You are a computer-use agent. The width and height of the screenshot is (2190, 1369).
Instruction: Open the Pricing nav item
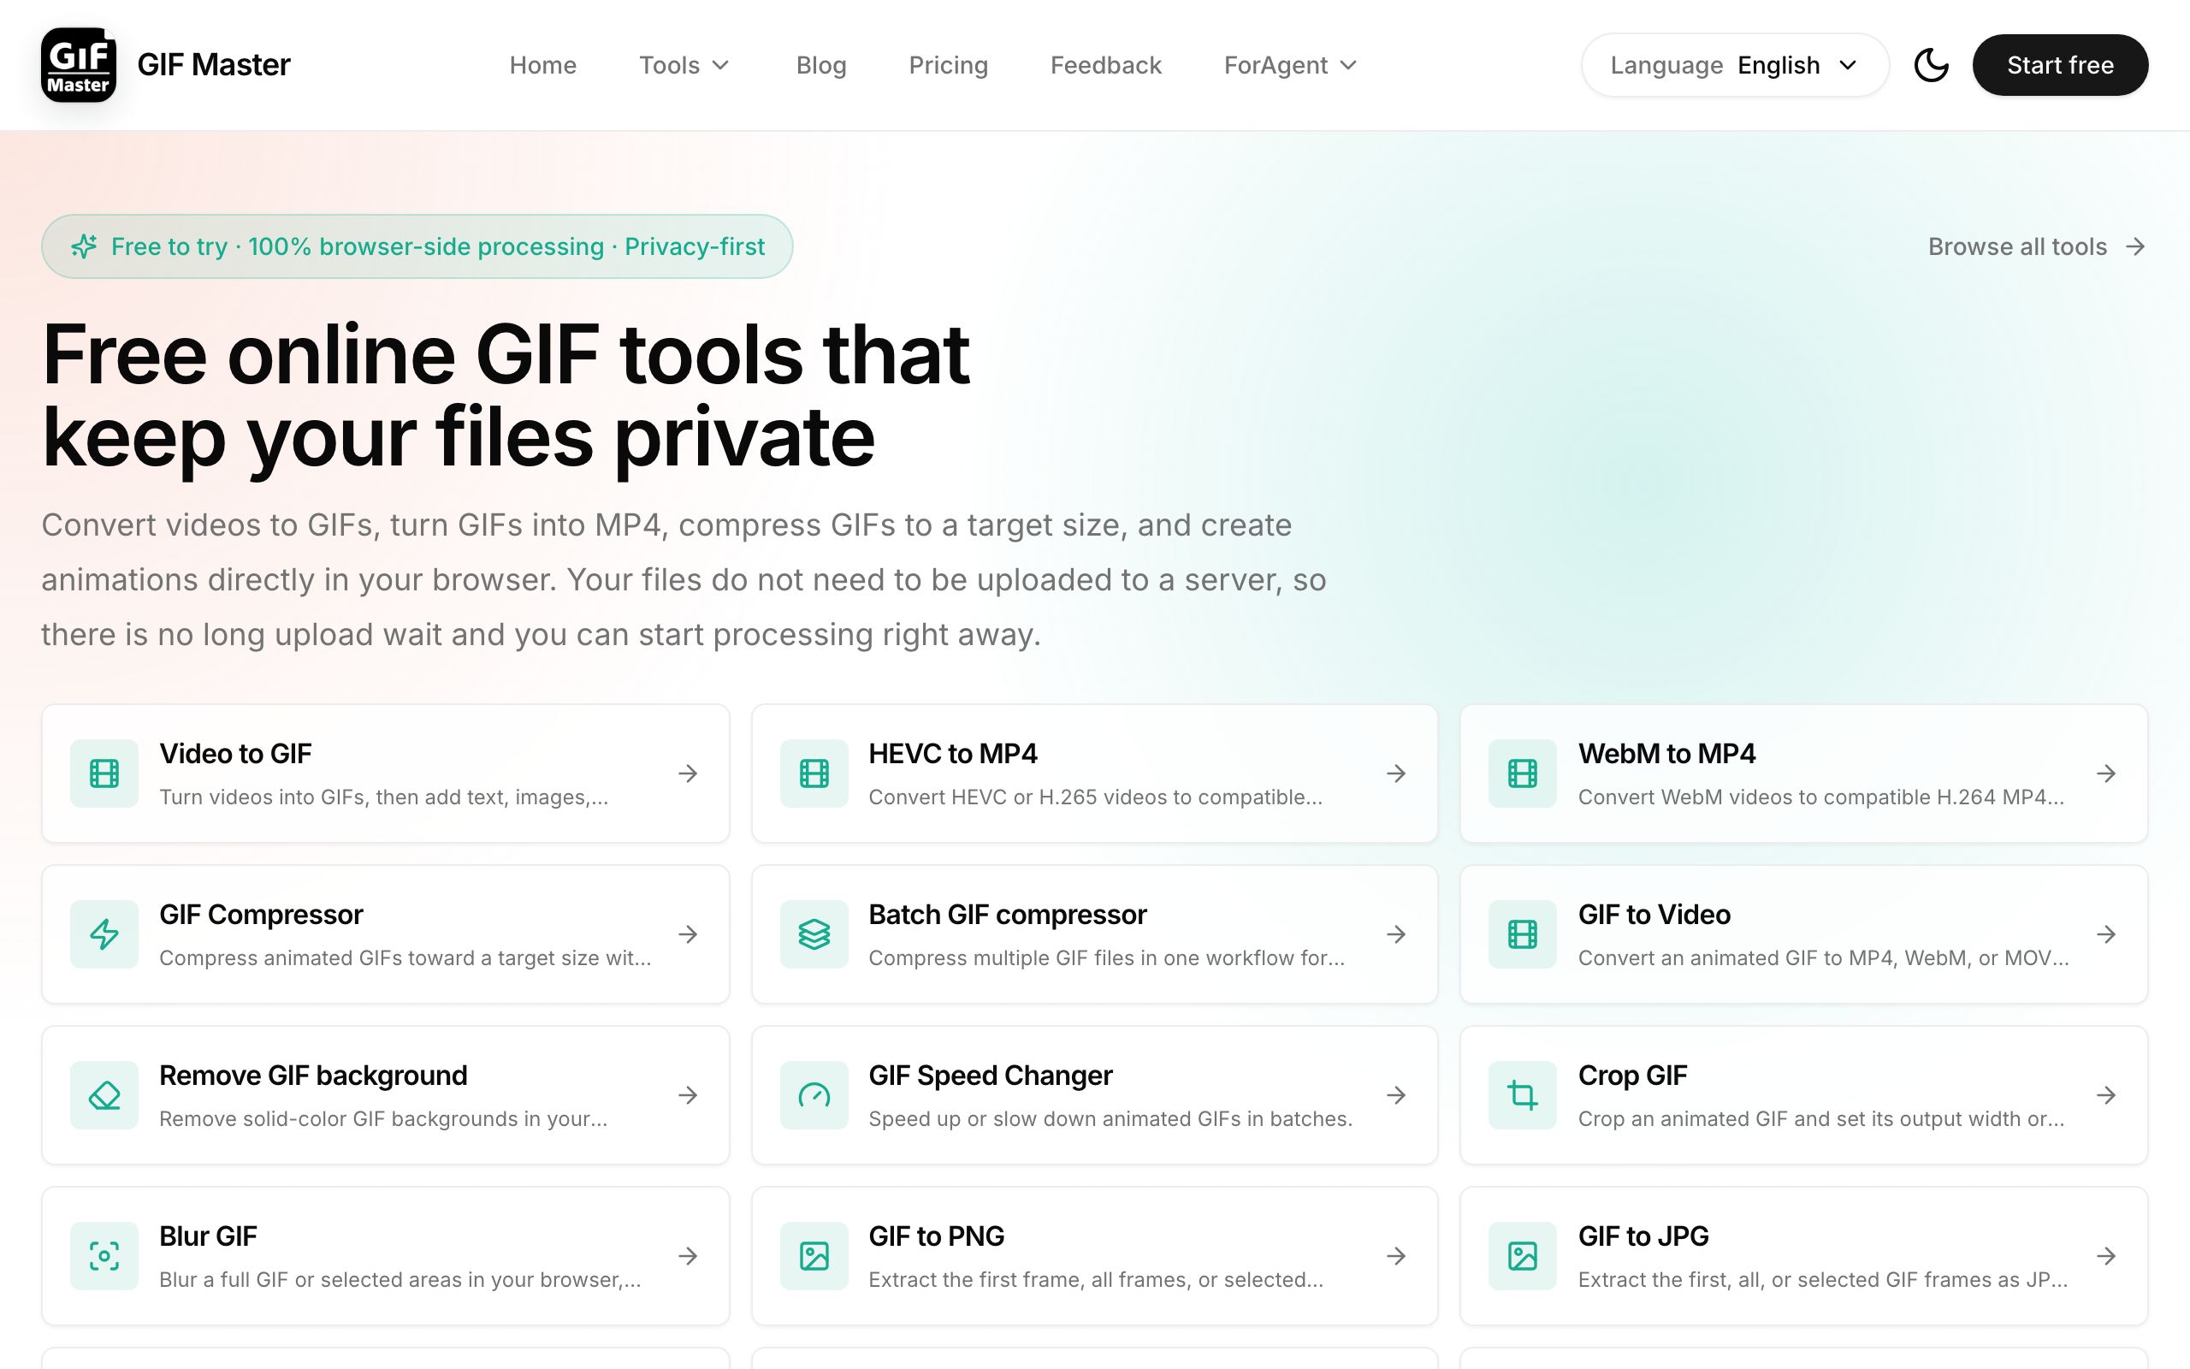pos(948,65)
